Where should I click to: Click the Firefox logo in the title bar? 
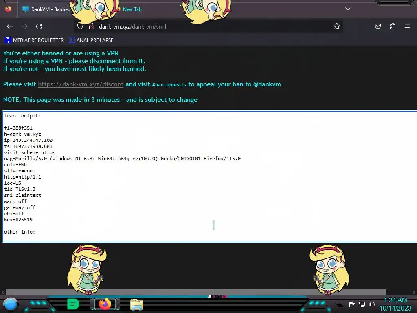pos(8,9)
